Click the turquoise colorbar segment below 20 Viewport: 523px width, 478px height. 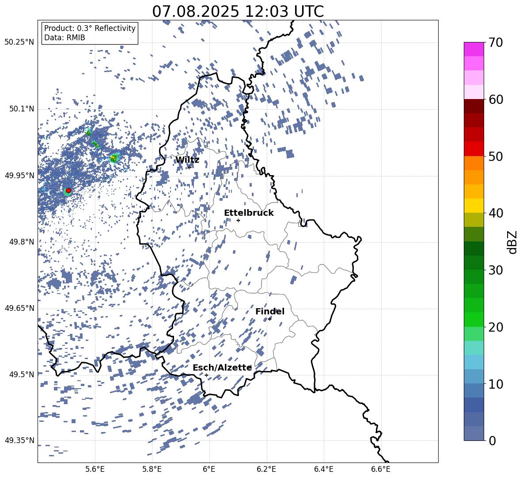click(x=474, y=348)
